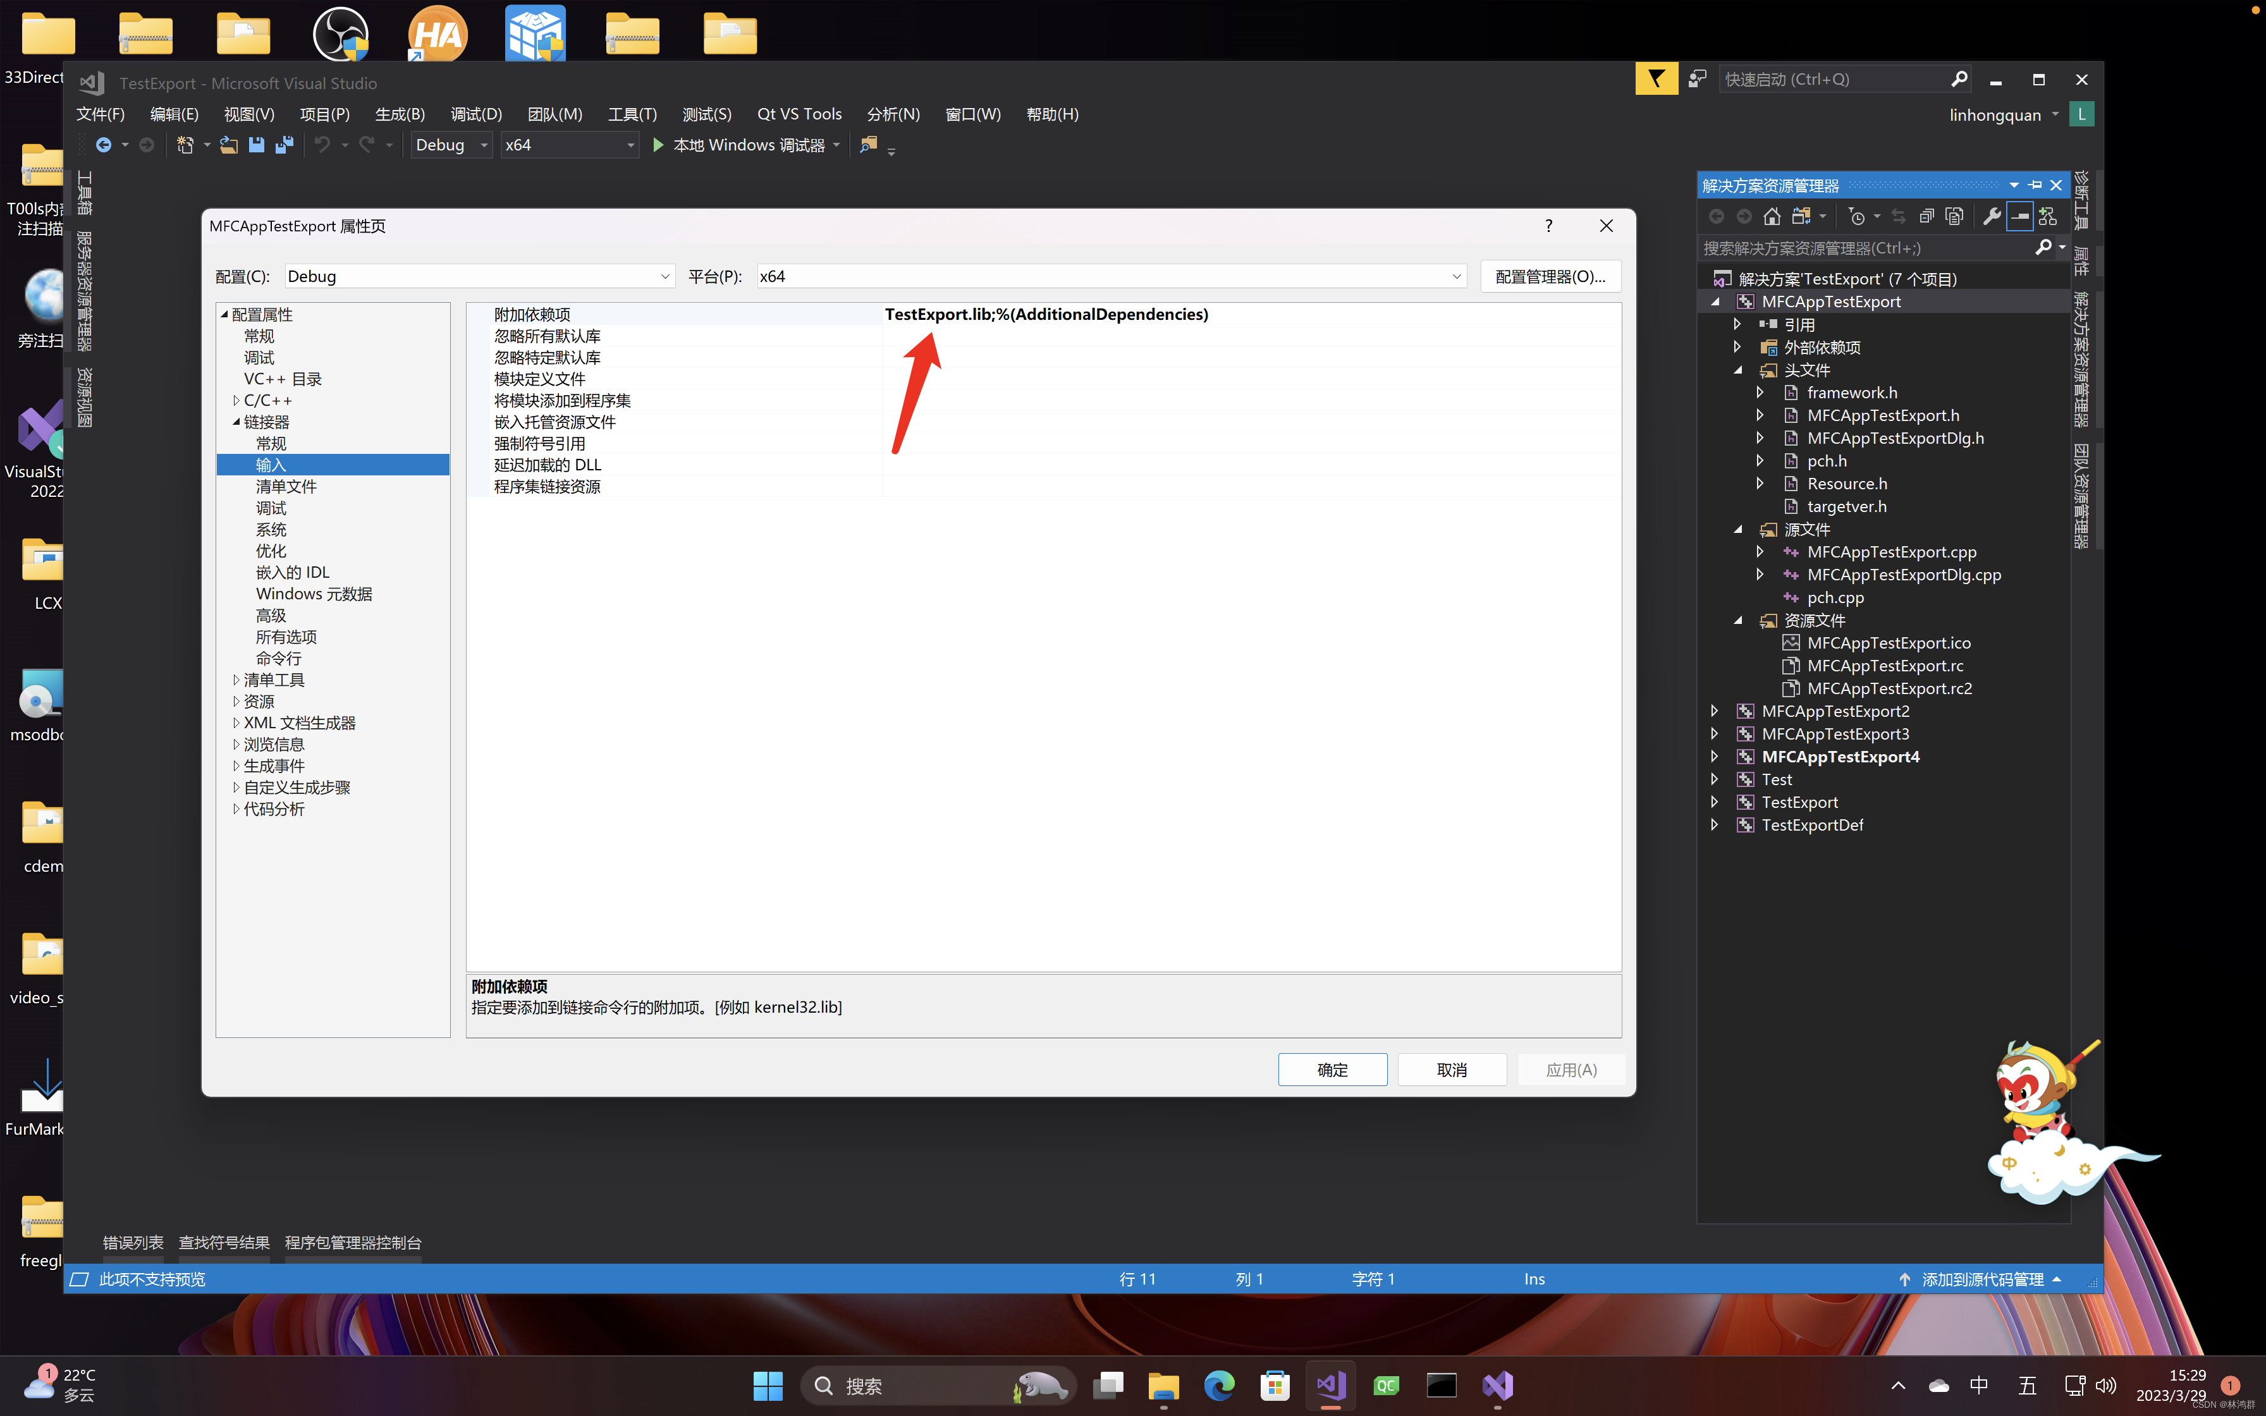
Task: Pin the Solution Explorer panel with auto-hide icon
Action: click(2035, 185)
